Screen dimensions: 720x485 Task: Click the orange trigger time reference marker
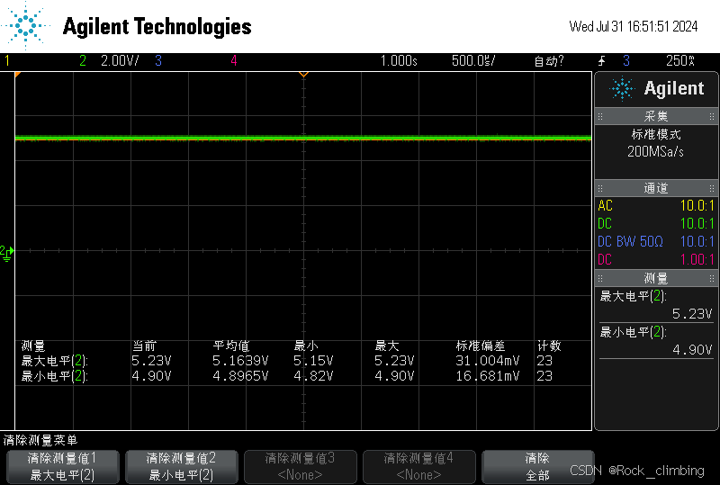[x=303, y=74]
